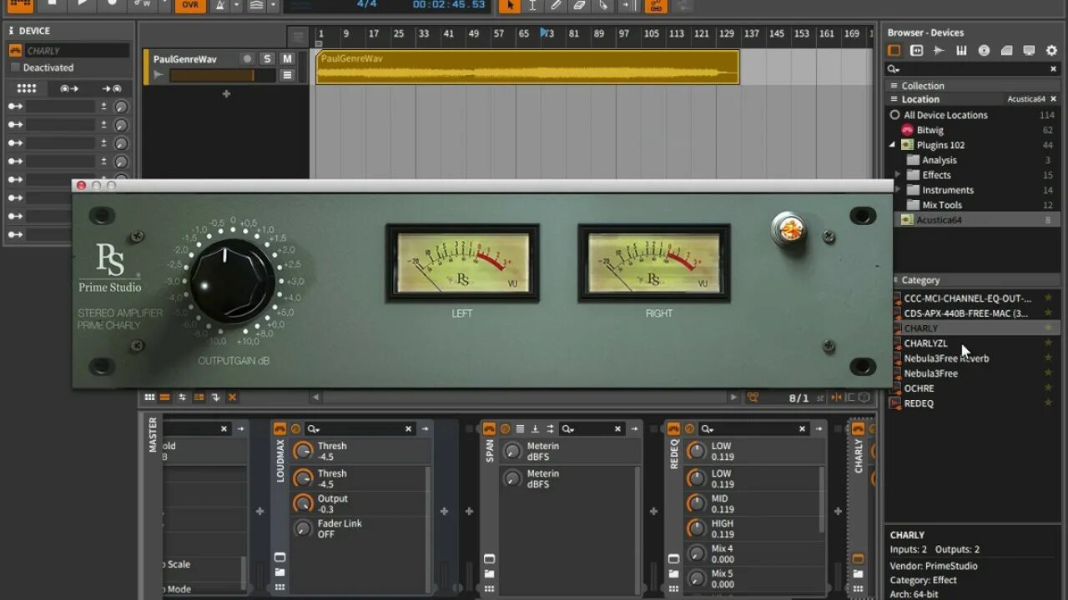
Task: Toggle the OVR overdub button
Action: pyautogui.click(x=190, y=5)
